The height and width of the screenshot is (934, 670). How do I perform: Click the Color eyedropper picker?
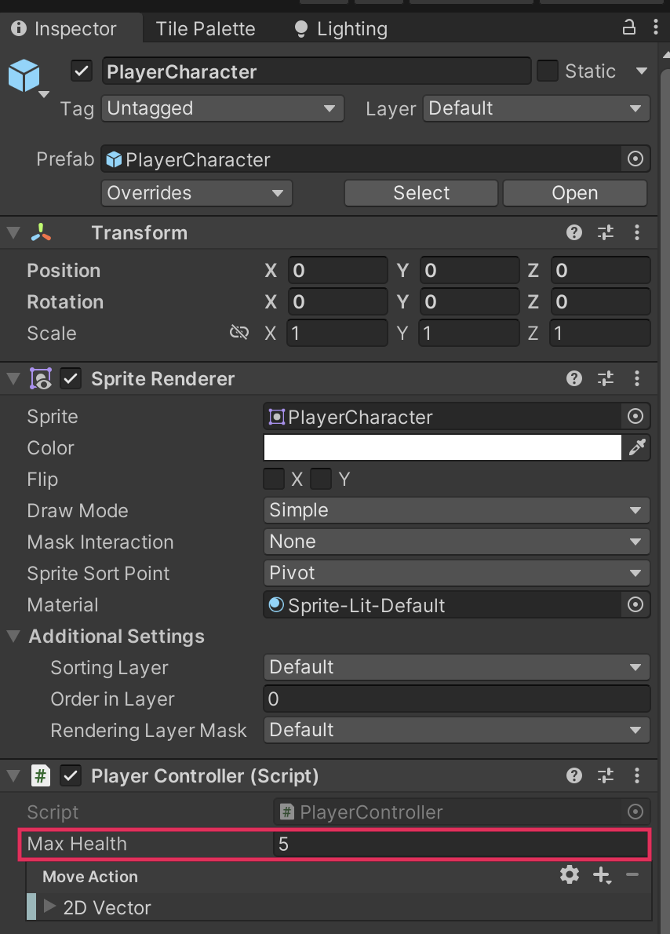[x=636, y=447]
